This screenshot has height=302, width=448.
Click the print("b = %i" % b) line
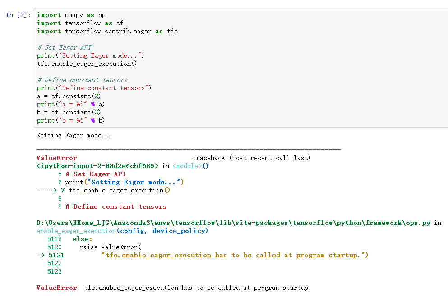[x=70, y=120]
